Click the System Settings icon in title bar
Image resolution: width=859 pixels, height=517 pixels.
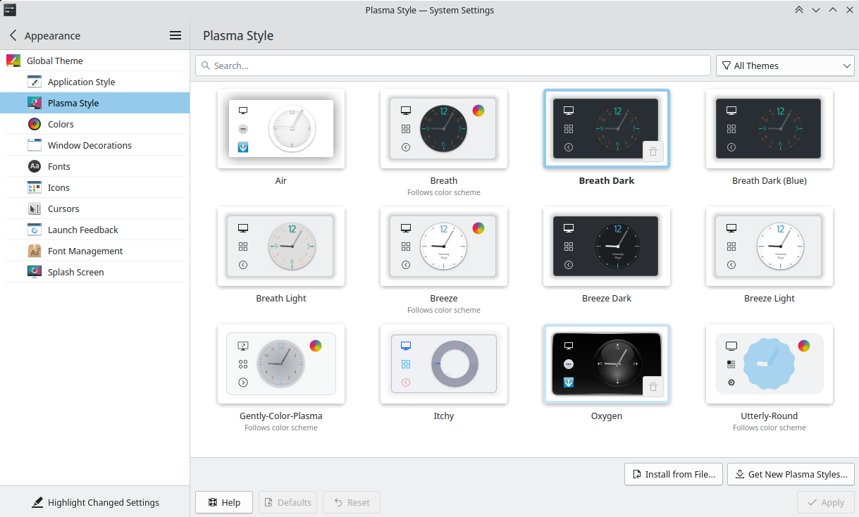[x=10, y=10]
